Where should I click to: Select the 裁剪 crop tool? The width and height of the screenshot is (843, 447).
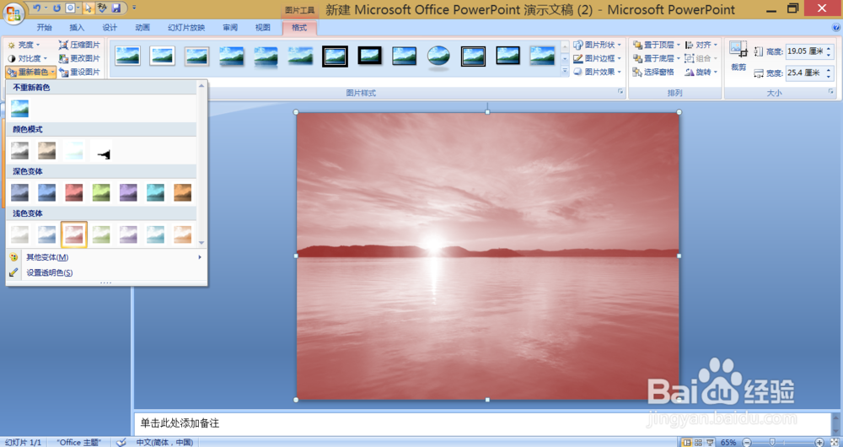point(738,56)
